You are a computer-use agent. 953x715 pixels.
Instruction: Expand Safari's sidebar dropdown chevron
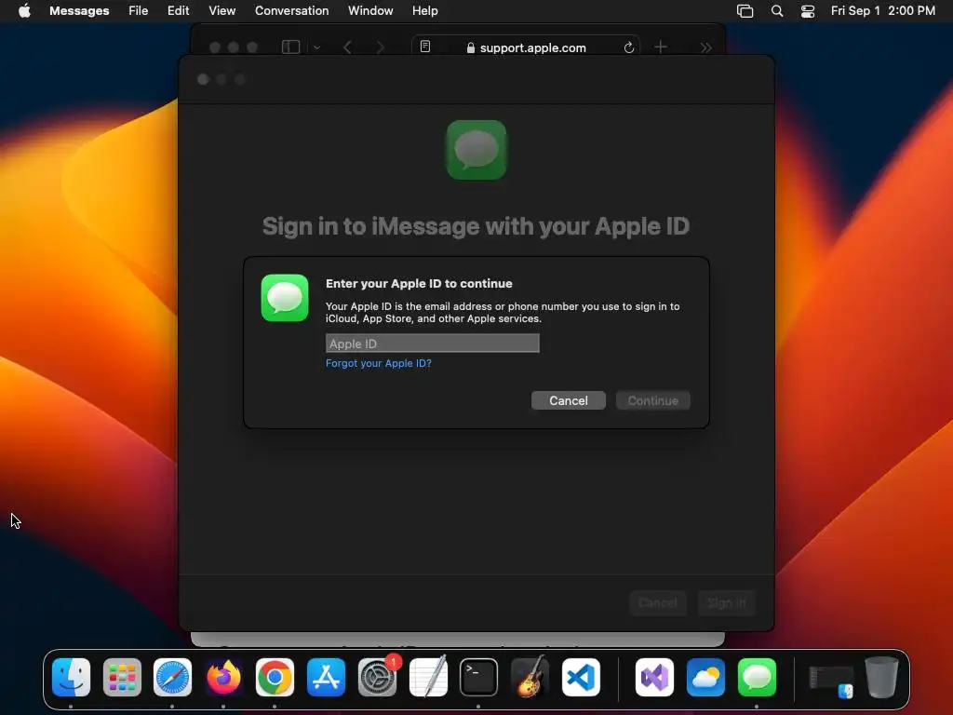[x=316, y=47]
